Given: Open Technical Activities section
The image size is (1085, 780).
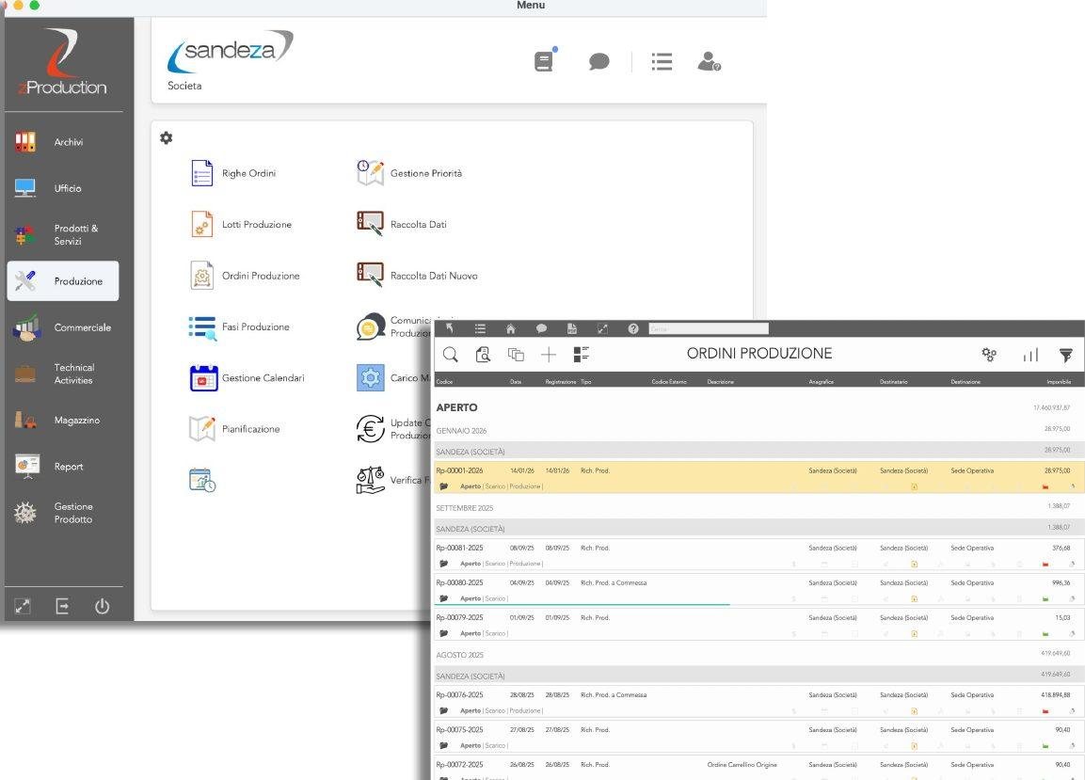Looking at the screenshot, I should [62, 374].
